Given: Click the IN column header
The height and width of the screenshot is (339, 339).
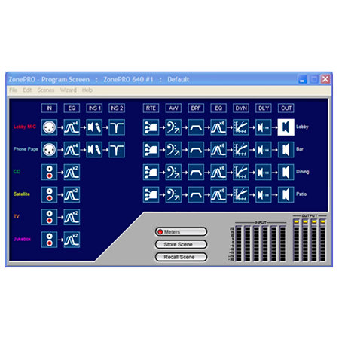Looking at the screenshot, I should click(49, 108).
